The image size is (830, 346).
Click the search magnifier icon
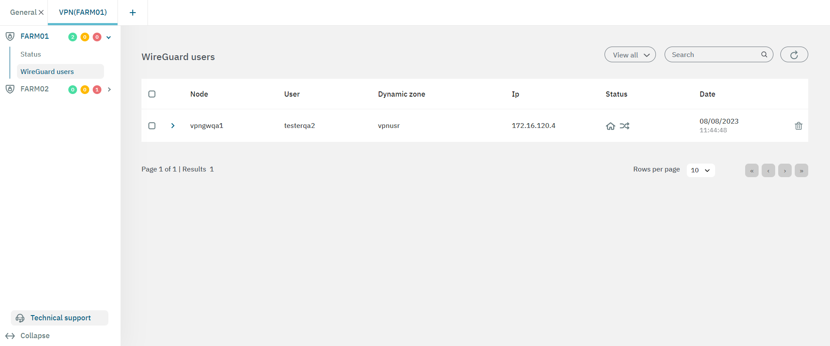764,55
